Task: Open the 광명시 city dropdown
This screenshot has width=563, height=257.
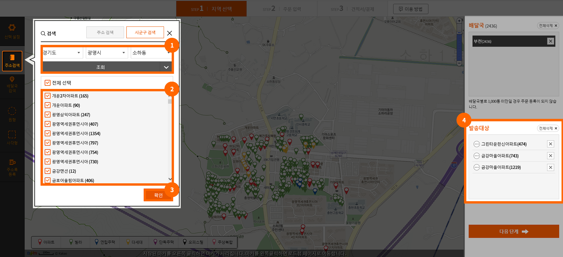Action: [x=106, y=53]
